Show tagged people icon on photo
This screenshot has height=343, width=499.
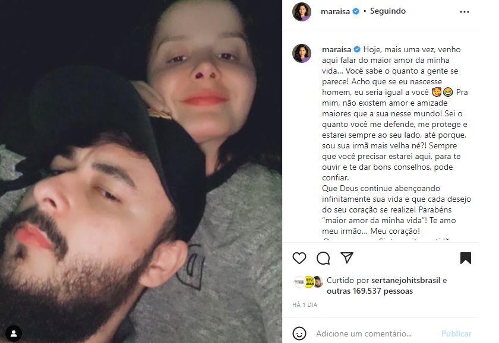coord(14,334)
